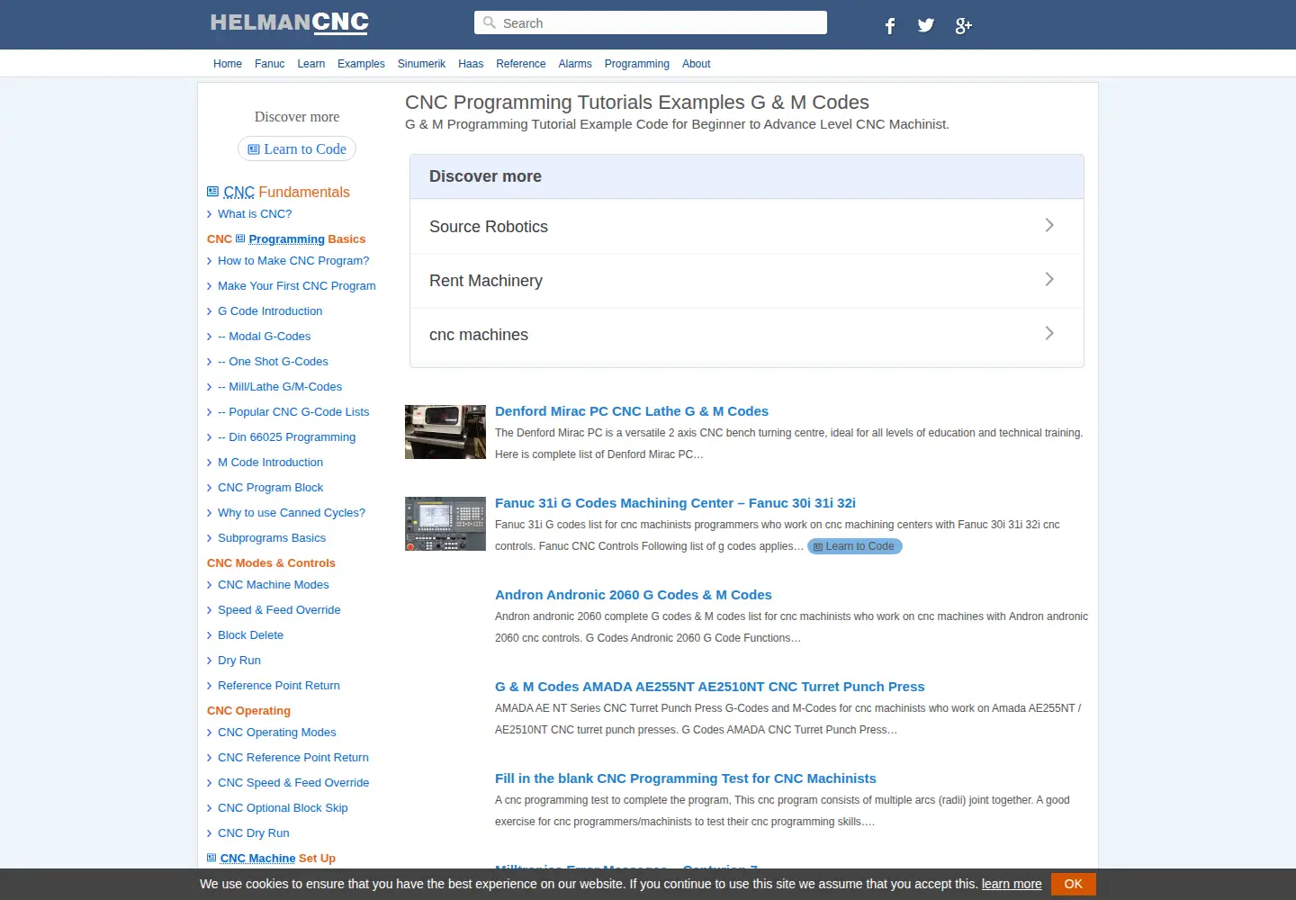The width and height of the screenshot is (1296, 900).
Task: Follow the cookie notice learn more link
Action: click(1012, 884)
